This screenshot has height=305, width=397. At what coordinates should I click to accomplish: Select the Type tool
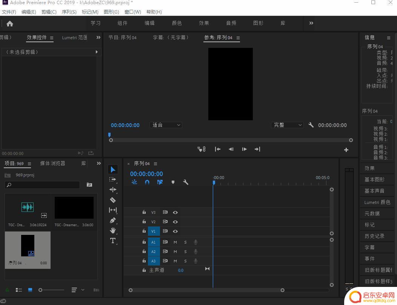pyautogui.click(x=113, y=241)
